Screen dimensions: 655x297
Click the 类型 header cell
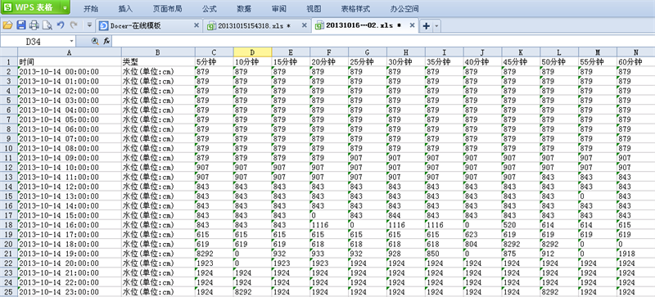coord(158,62)
